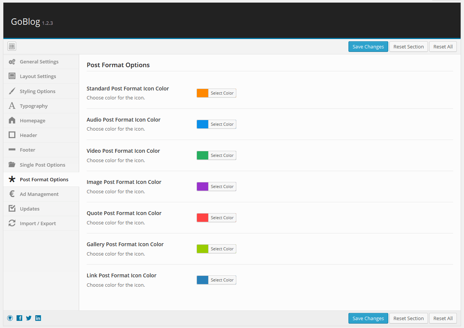The image size is (464, 328).
Task: Click the Gallery Post Format Icon Color label
Action: (125, 244)
